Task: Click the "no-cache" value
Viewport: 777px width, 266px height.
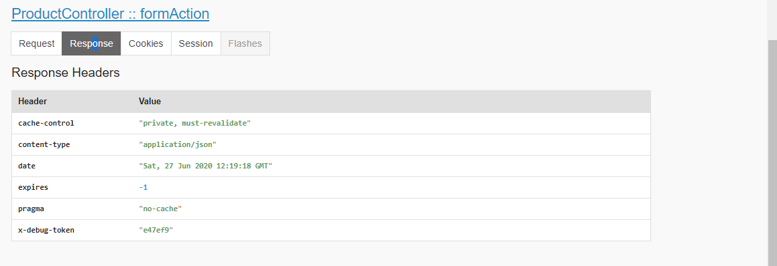Action: coord(160,209)
